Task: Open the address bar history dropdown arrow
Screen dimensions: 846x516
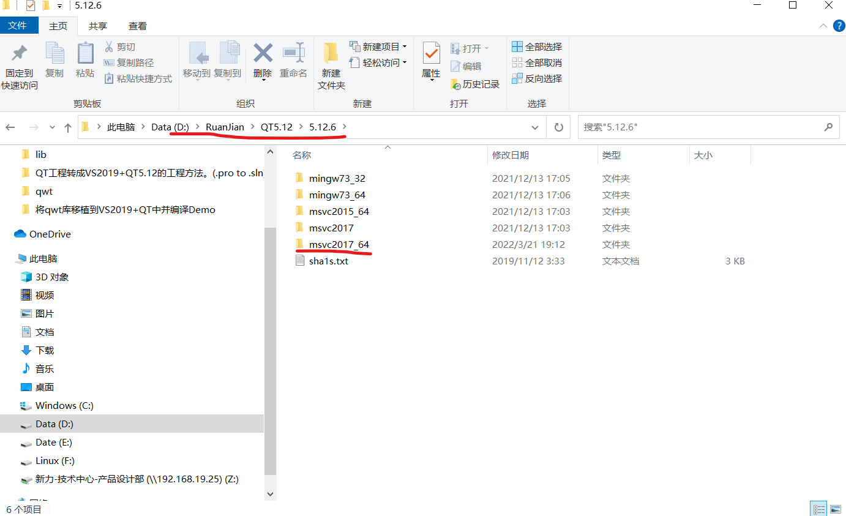Action: 535,127
